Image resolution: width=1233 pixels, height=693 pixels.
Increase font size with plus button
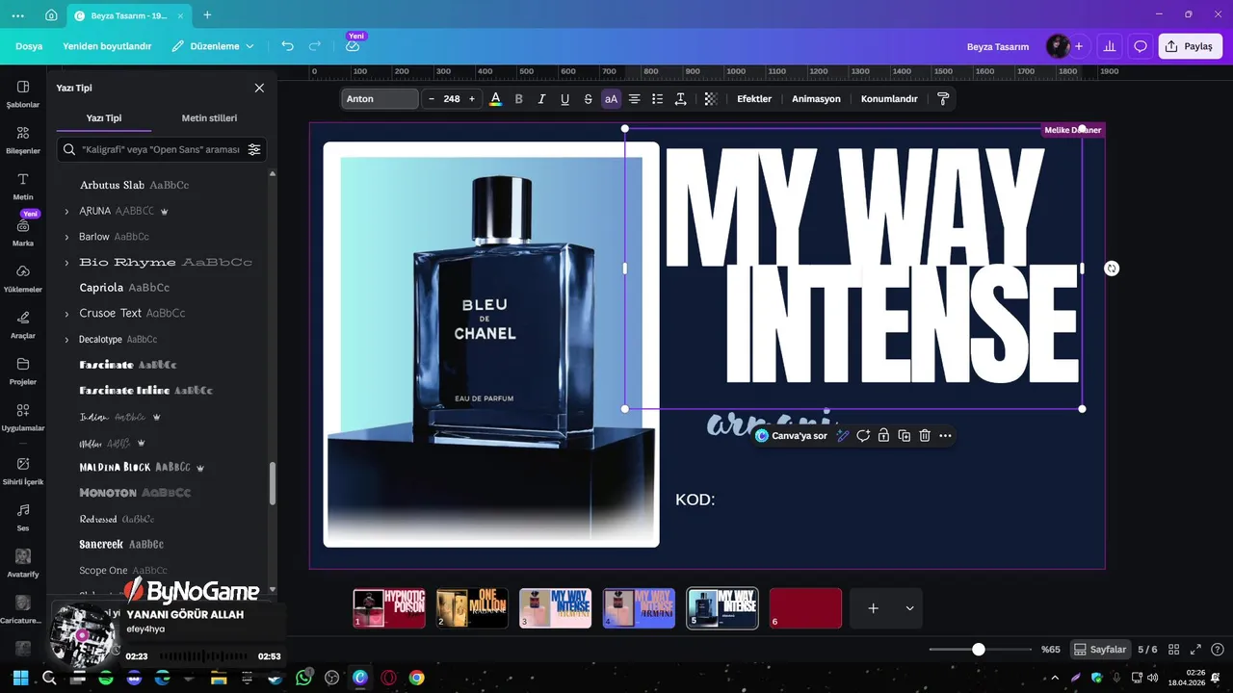(x=472, y=99)
